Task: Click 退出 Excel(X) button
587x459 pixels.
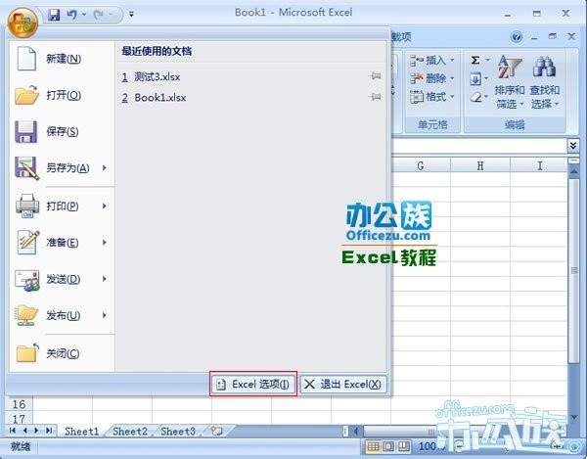Action: (343, 384)
